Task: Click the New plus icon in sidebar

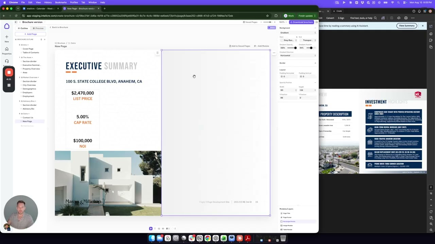Action: click(6, 37)
